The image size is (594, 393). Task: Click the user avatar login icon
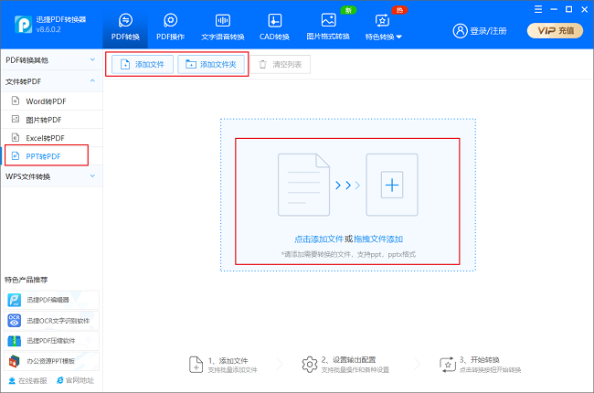tap(460, 31)
